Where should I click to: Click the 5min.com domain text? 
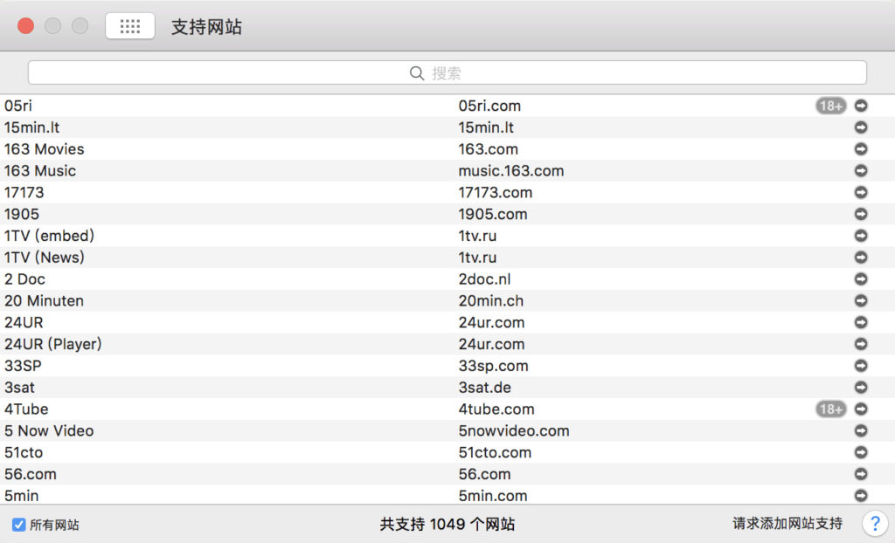pyautogui.click(x=493, y=496)
